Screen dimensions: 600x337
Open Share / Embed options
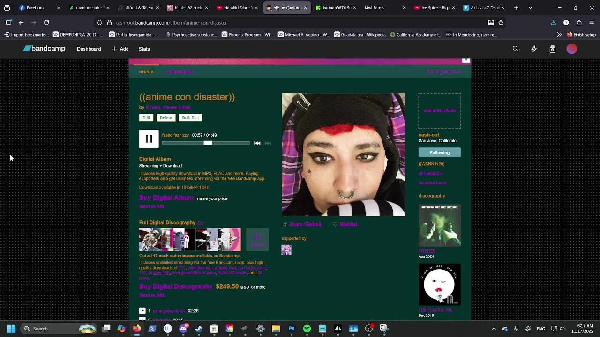tap(301, 224)
